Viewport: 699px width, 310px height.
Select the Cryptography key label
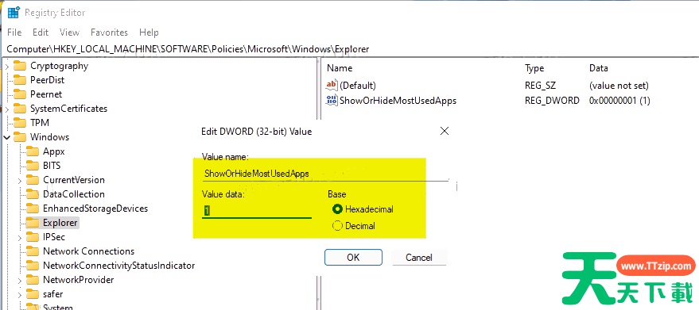pos(60,66)
